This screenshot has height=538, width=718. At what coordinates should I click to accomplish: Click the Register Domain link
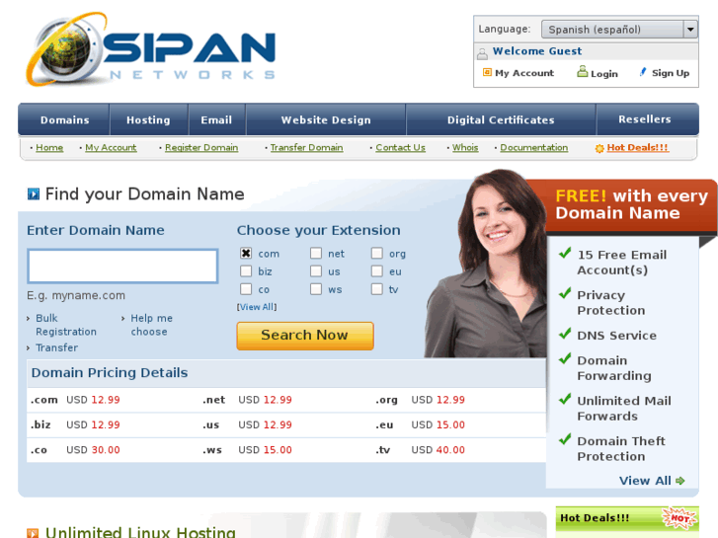(x=201, y=147)
